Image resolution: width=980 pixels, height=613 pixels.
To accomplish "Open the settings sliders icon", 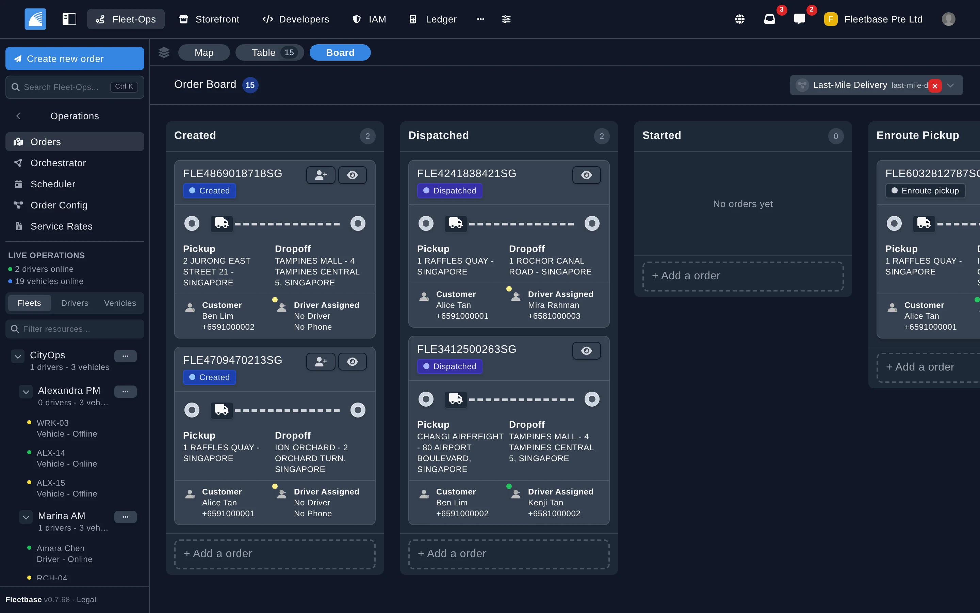I will [x=506, y=19].
